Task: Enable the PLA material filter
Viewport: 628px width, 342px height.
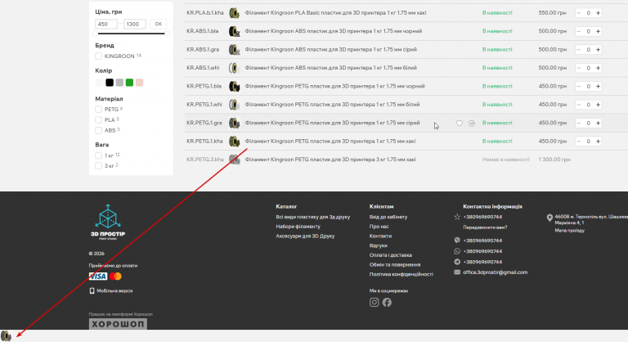Action: coord(98,120)
